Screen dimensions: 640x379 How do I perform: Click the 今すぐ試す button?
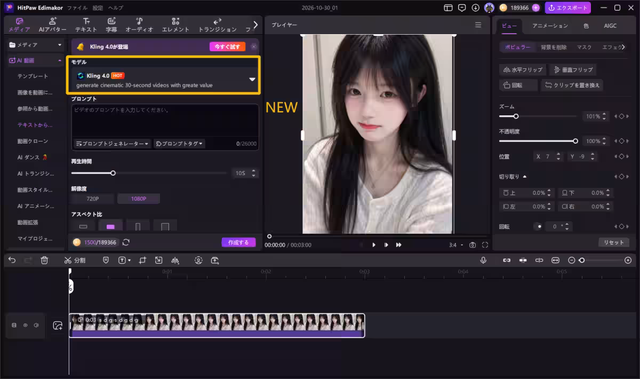pos(227,46)
